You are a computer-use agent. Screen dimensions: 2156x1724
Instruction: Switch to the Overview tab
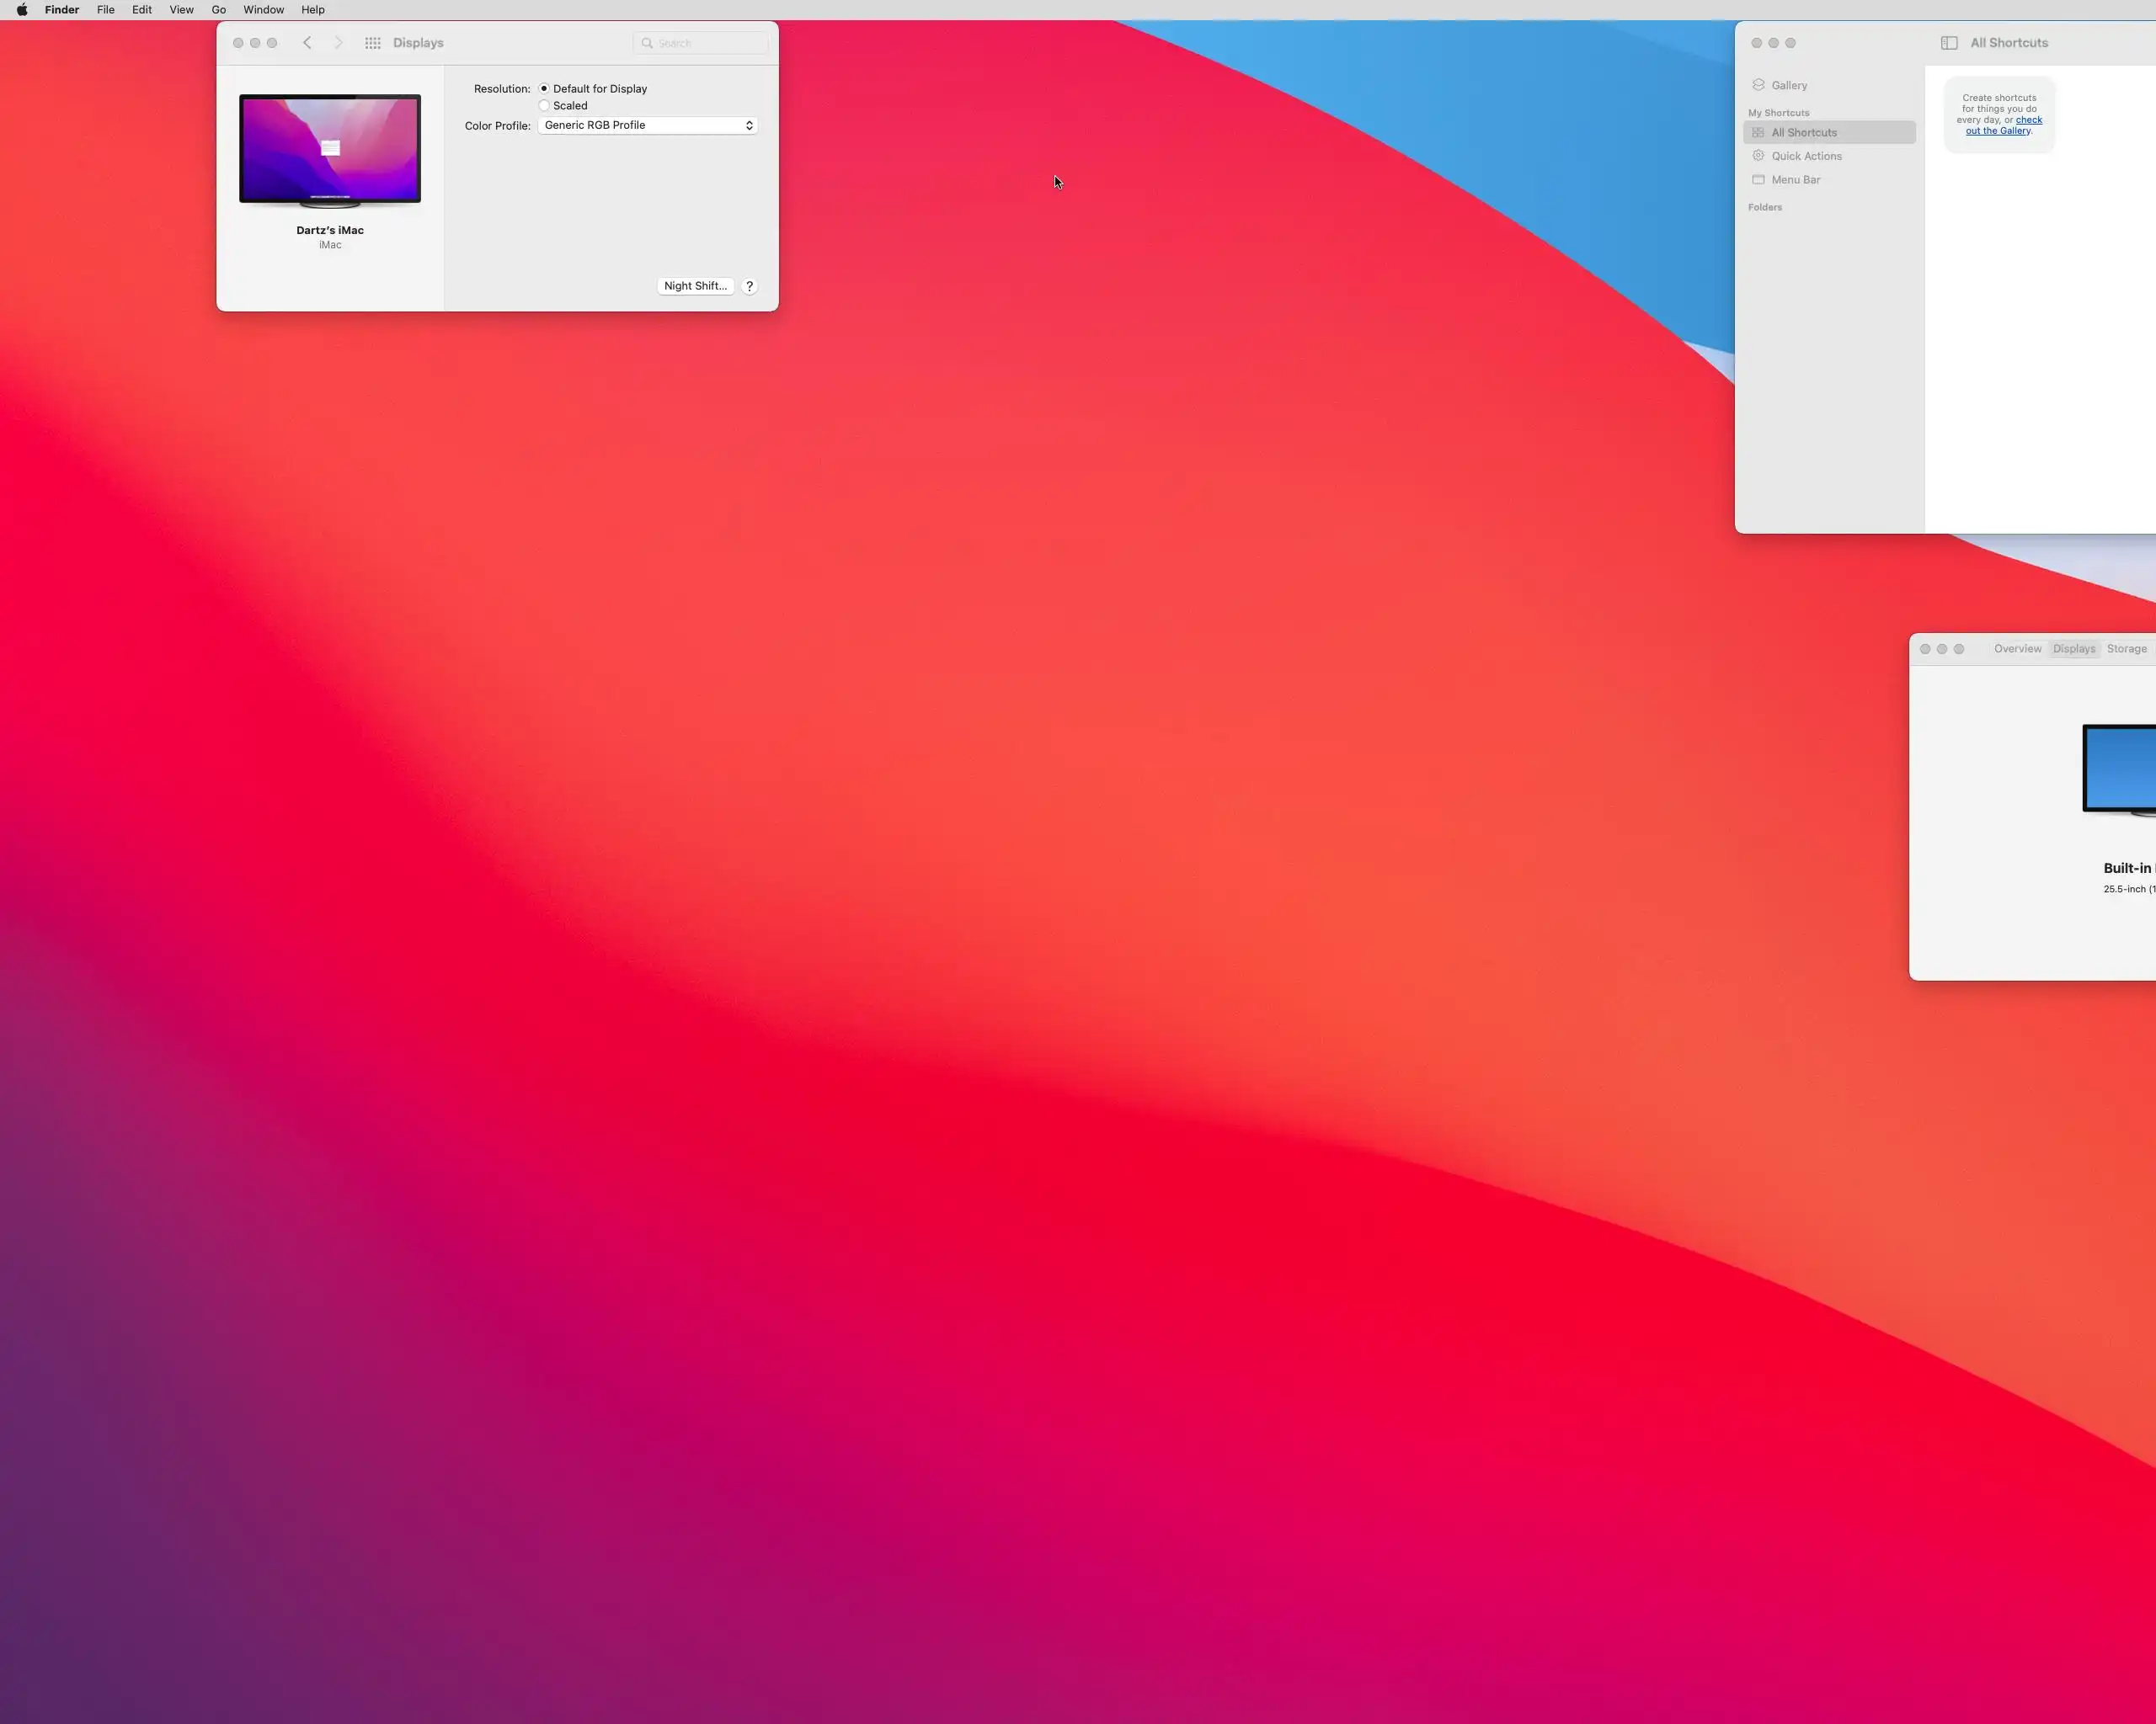(x=2017, y=649)
